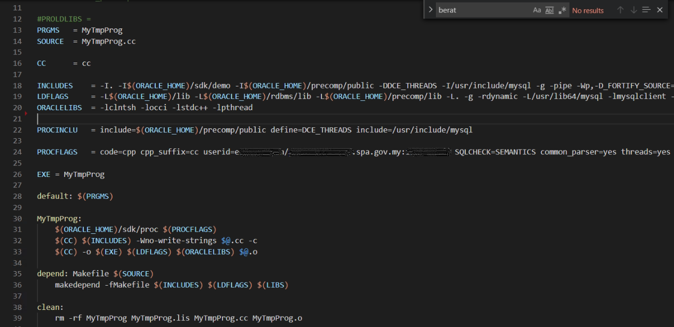Click '-lclntsh' in the ORACLELIBS line
The height and width of the screenshot is (327, 674).
[118, 108]
